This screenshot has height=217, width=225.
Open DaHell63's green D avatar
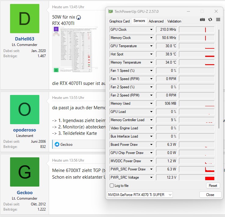[25, 19]
